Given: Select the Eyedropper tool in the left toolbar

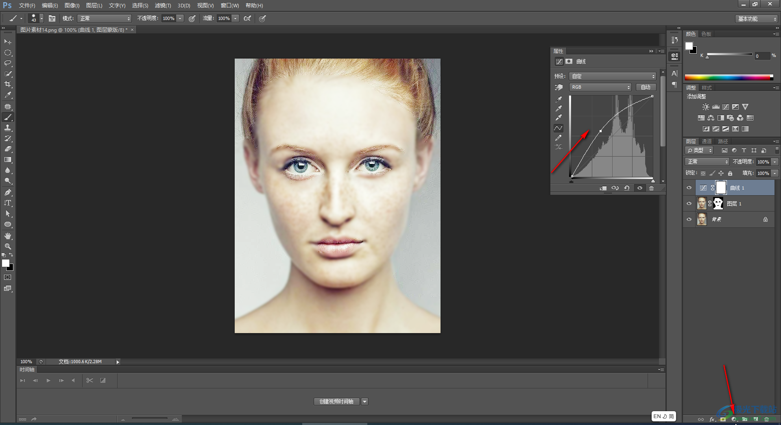Looking at the screenshot, I should click(8, 95).
